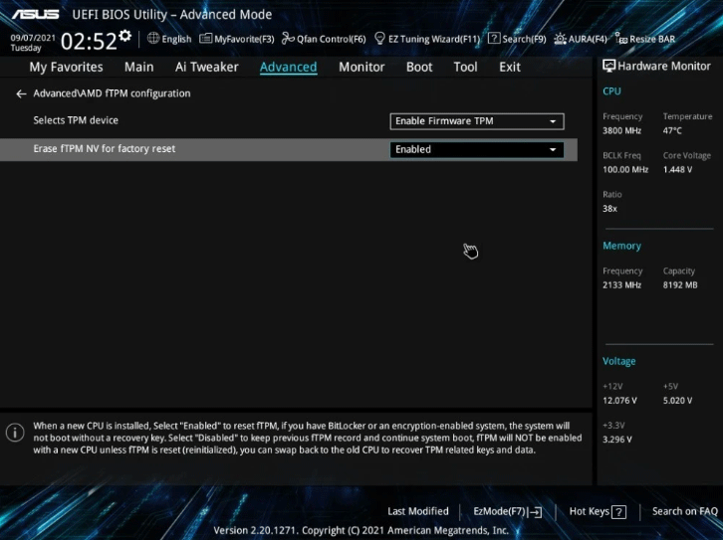
Task: Click the 8192 MB capacity value
Action: (680, 285)
